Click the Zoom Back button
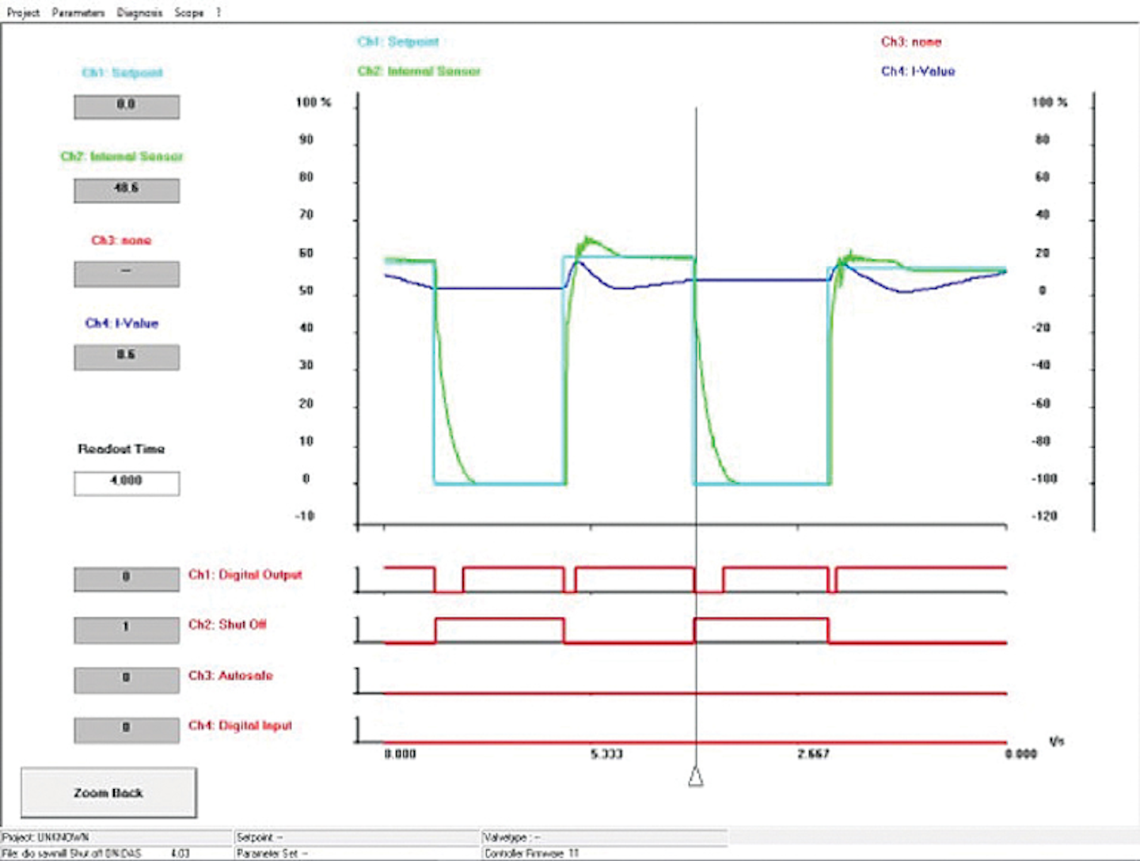This screenshot has width=1140, height=861. (108, 792)
